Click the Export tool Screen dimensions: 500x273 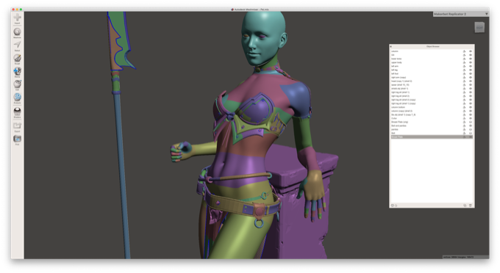[x=17, y=127]
